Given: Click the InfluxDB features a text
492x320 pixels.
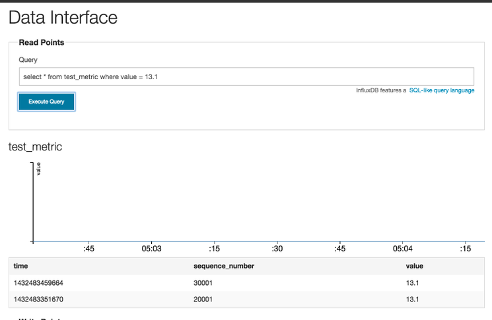Looking at the screenshot, I should coord(381,90).
